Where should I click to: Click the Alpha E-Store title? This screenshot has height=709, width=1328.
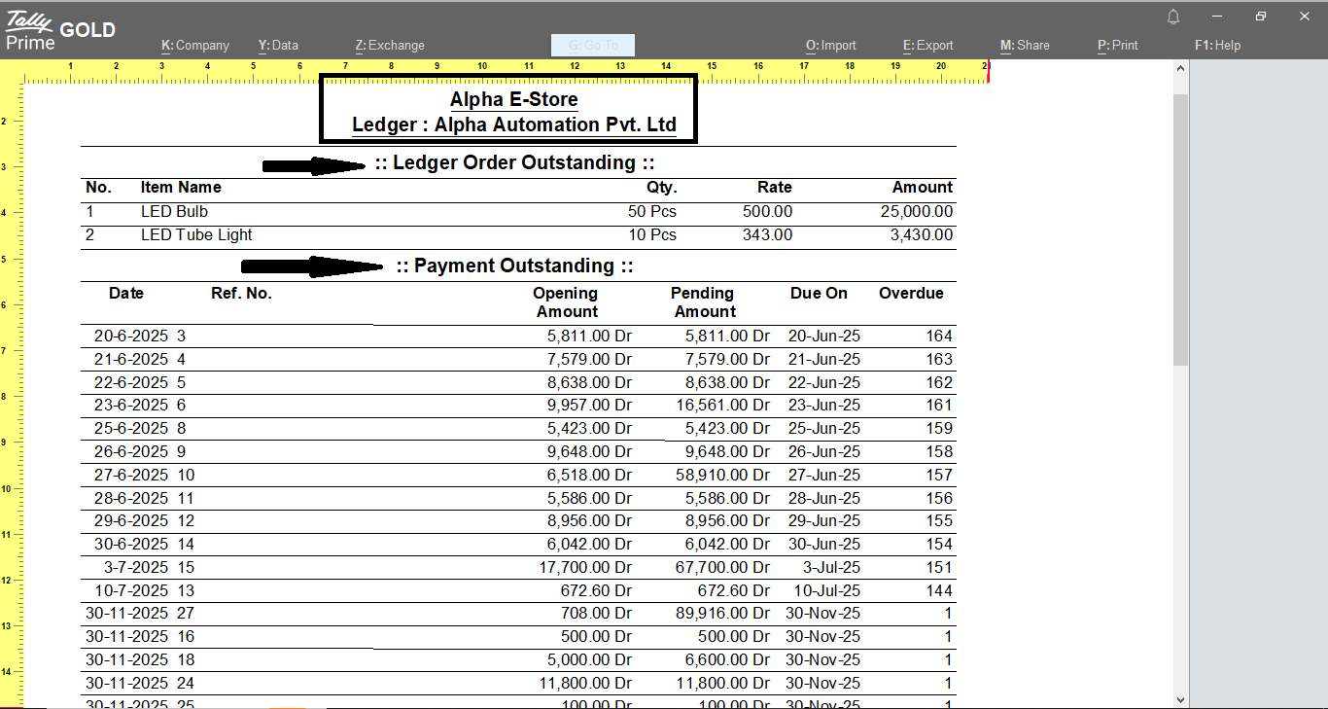pos(513,99)
